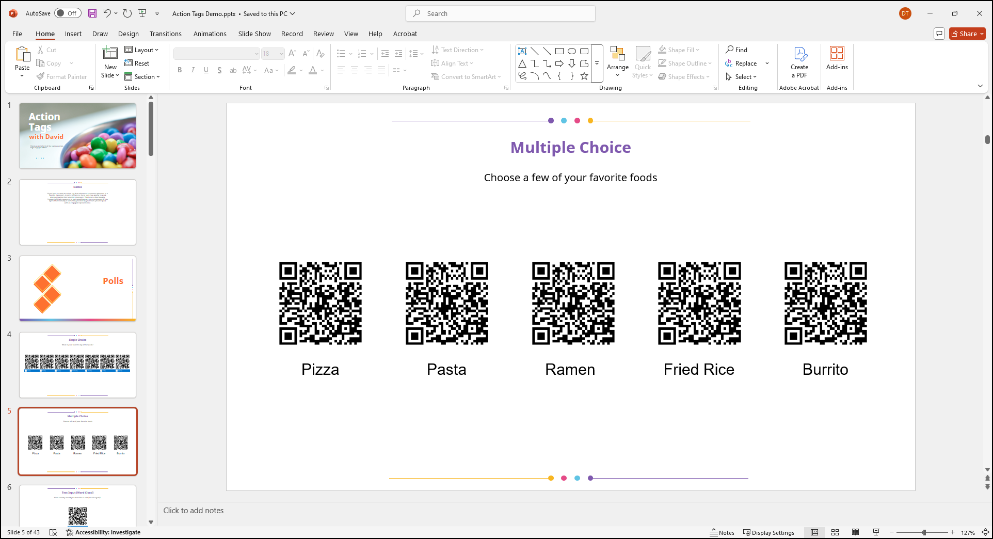Open the font name combo box

[x=216, y=53]
